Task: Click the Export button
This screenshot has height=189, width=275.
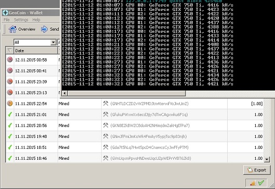Action: click(257, 170)
